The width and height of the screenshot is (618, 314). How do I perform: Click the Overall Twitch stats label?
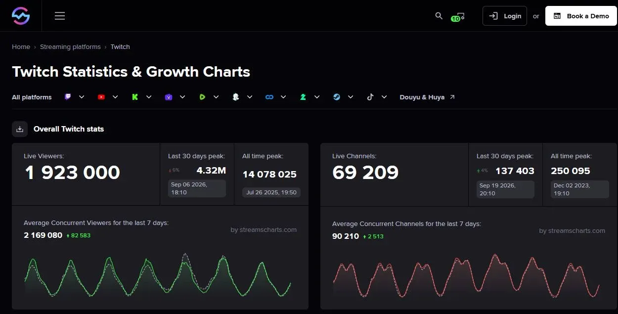(x=69, y=129)
